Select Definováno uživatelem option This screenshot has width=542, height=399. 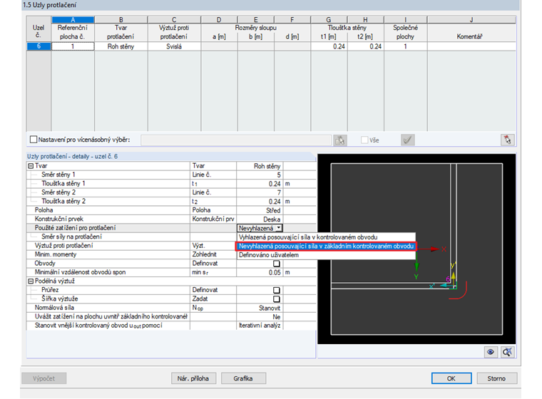coord(326,255)
